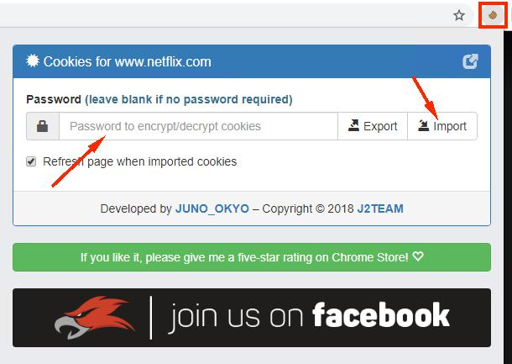
Task: Click the five-star rating green banner
Action: pyautogui.click(x=252, y=257)
